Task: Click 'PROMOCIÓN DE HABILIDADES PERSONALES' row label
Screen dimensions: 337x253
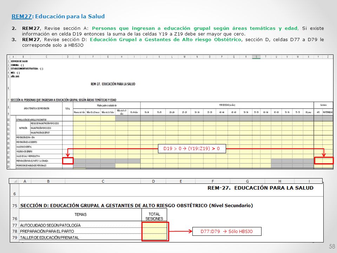Action: tap(31, 166)
